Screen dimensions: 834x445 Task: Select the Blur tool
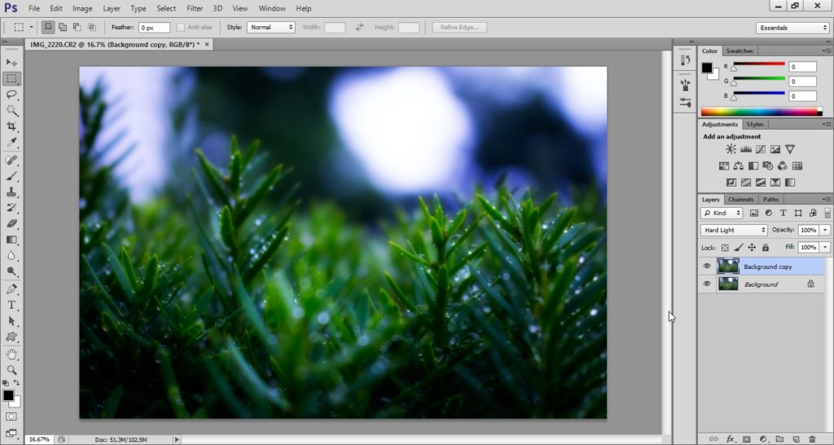11,255
